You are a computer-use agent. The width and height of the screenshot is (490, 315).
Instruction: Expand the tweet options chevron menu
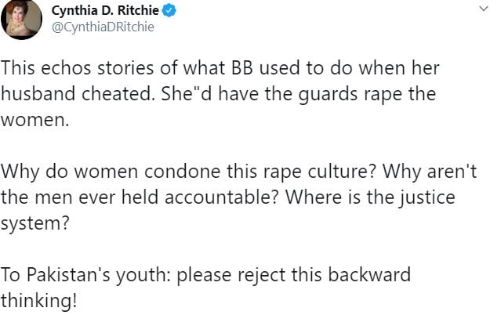coord(484,9)
